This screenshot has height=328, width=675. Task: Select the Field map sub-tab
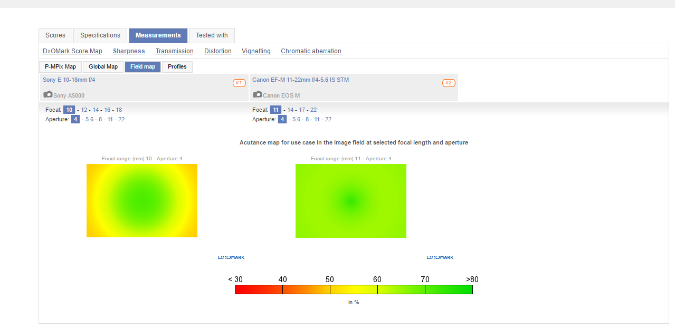coord(142,67)
